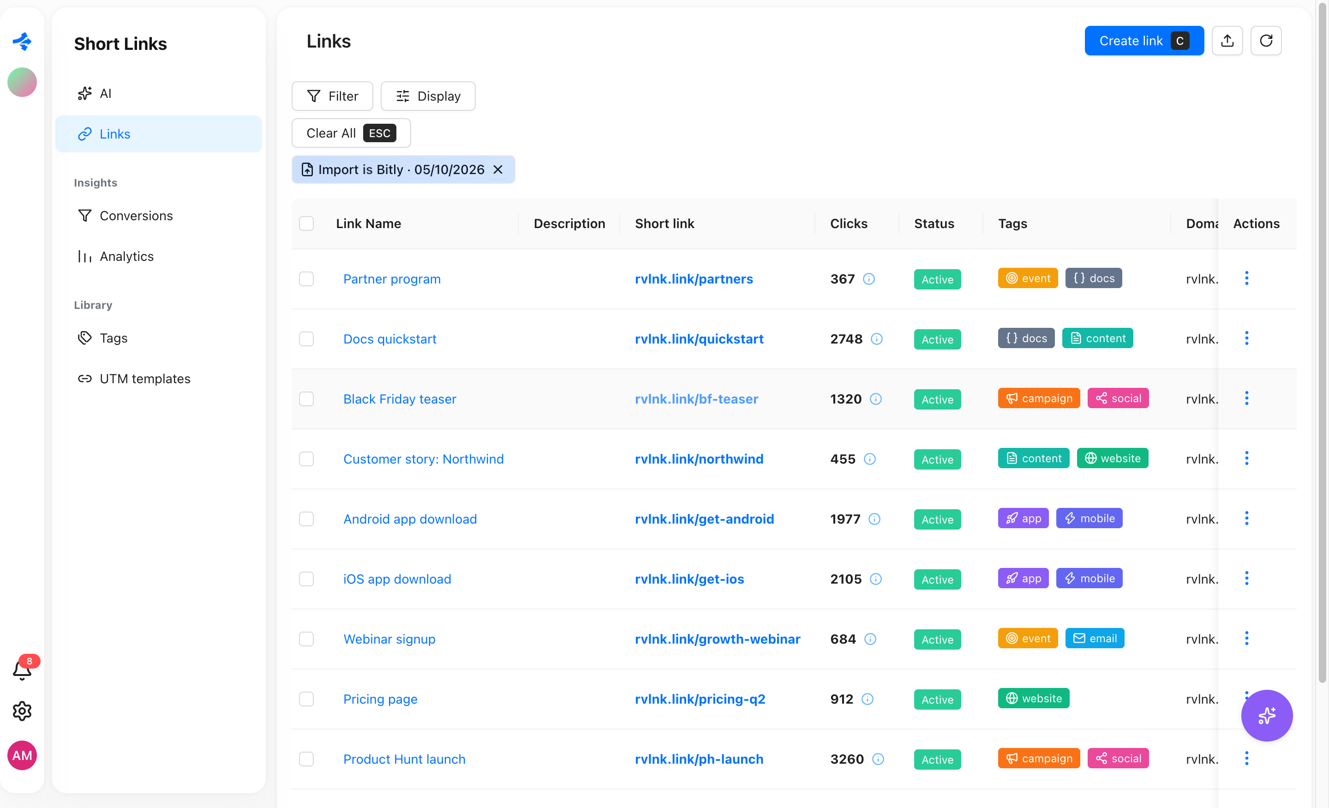Image resolution: width=1329 pixels, height=808 pixels.
Task: Click the Clear All button
Action: pos(351,133)
